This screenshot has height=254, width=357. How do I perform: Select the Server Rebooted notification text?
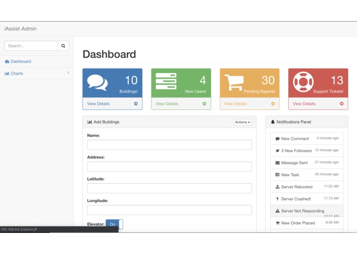pos(297,187)
